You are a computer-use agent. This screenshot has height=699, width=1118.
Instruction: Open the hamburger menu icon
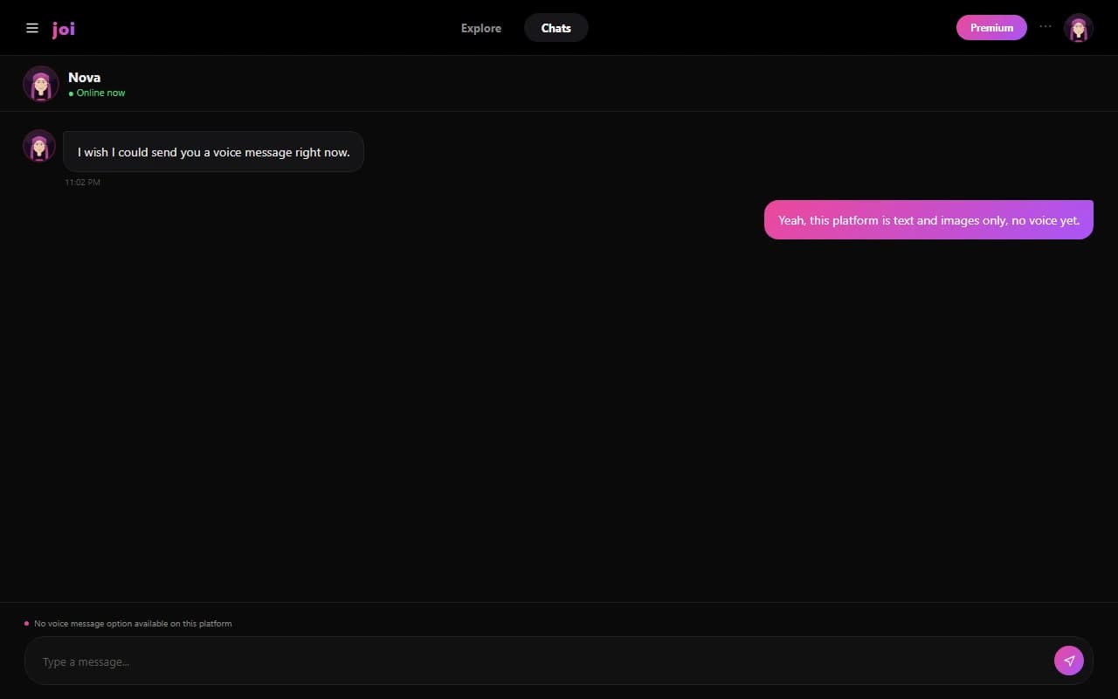pos(32,28)
